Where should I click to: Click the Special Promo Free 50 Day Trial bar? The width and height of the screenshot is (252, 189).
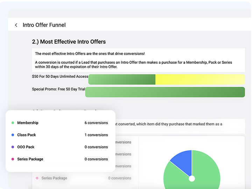[x=165, y=92]
